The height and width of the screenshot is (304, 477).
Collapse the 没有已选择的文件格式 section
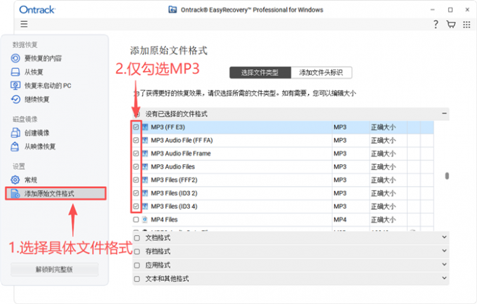444,113
